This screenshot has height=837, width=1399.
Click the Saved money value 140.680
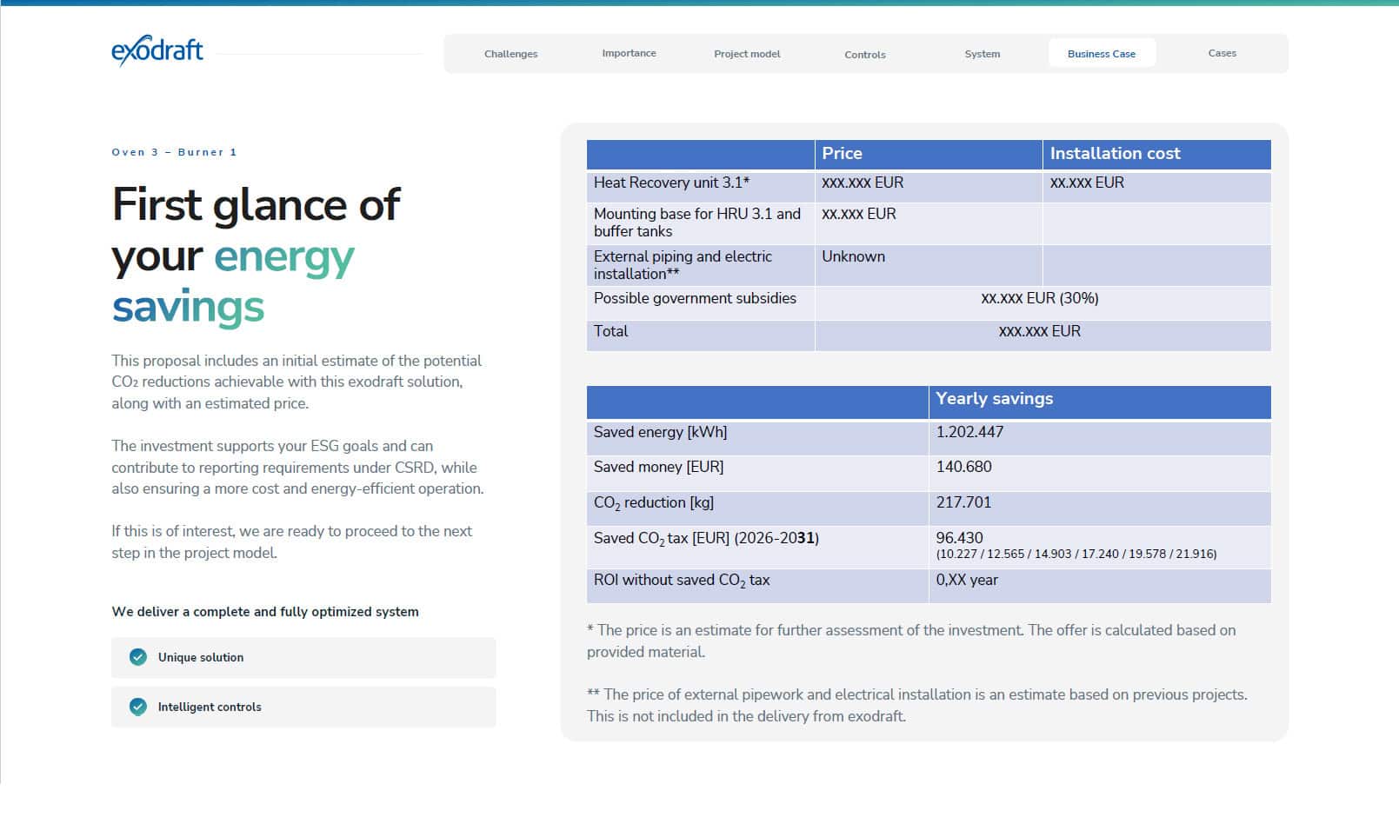(x=963, y=467)
